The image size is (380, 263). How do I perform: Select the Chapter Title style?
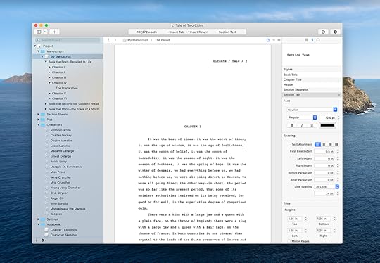pos(312,79)
